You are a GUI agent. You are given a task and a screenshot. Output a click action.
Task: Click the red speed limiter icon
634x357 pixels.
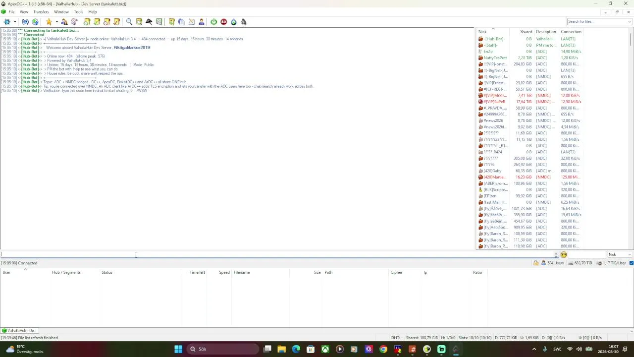(x=224, y=22)
